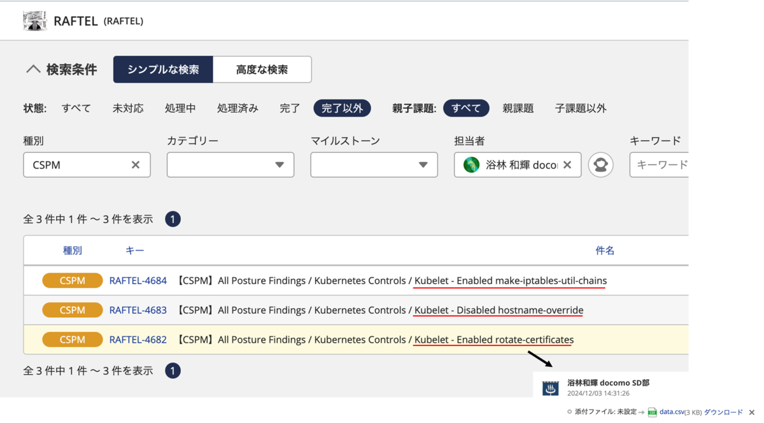This screenshot has height=423, width=764.
Task: Sort by キー column header
Action: [134, 250]
